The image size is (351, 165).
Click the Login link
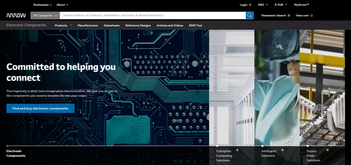(x=244, y=5)
